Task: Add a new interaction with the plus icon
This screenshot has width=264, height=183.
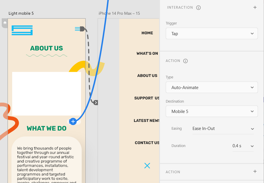Action: [255, 7]
